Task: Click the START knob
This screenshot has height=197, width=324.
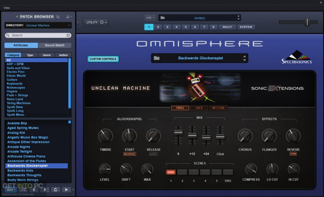Action: pyautogui.click(x=129, y=135)
